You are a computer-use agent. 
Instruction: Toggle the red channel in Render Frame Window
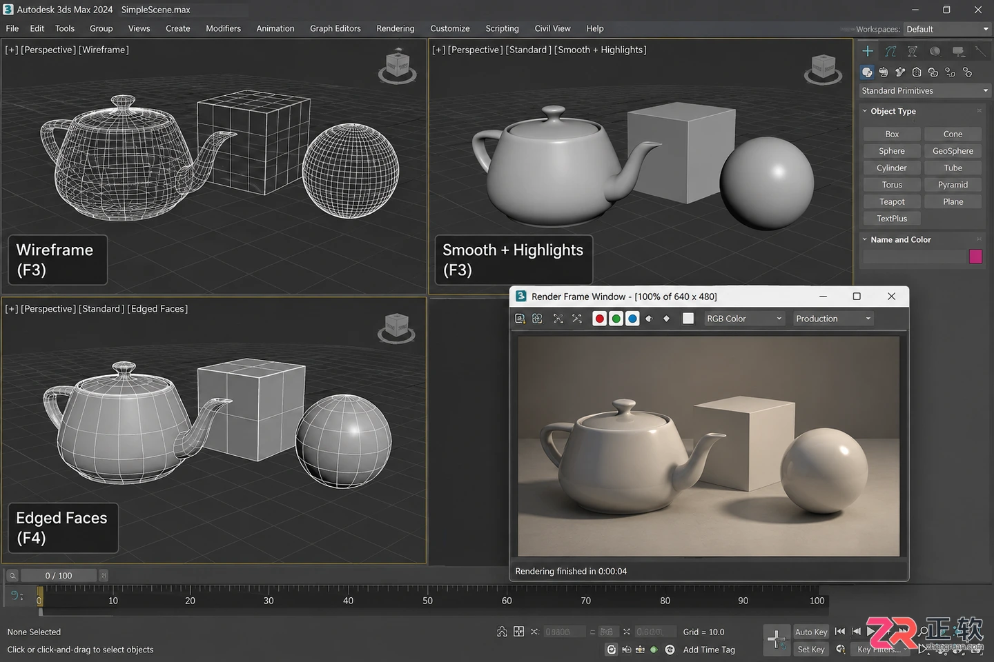click(x=599, y=319)
